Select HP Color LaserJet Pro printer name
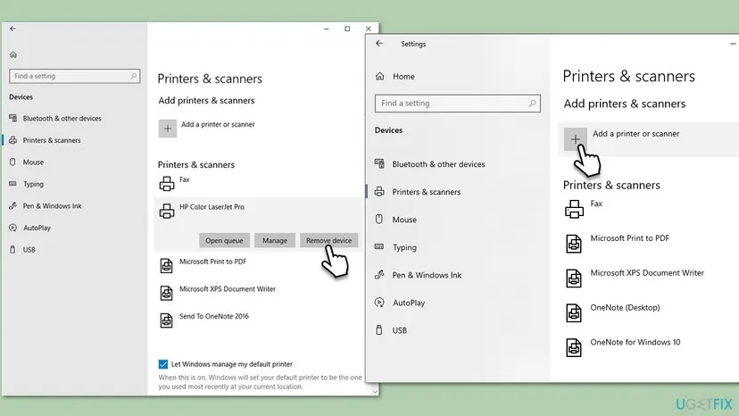 coord(212,206)
